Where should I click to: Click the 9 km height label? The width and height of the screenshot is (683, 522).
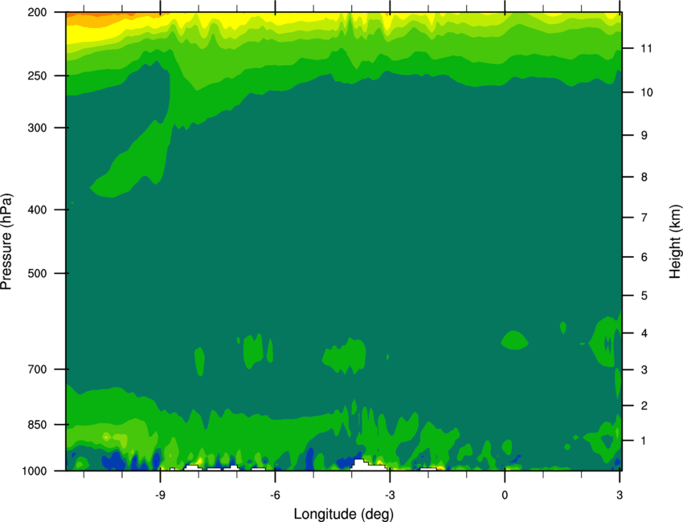tap(644, 135)
